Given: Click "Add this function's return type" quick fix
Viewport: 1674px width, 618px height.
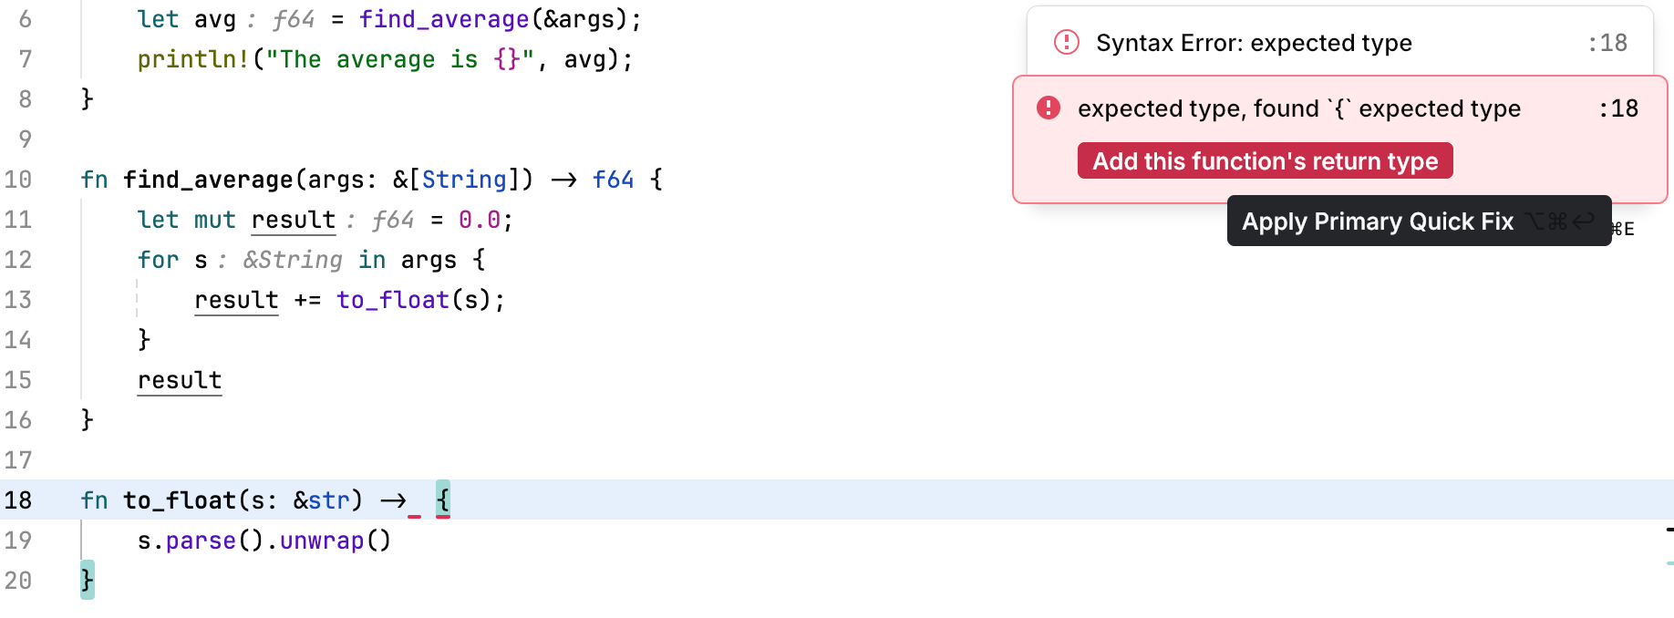Looking at the screenshot, I should coord(1265,161).
